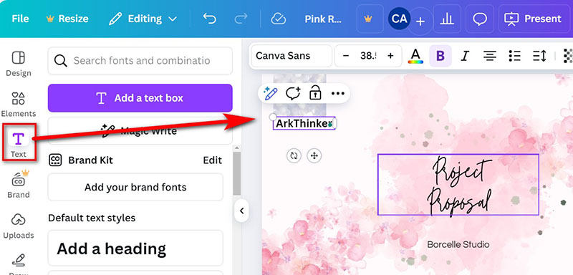Decrease font size with minus
The width and height of the screenshot is (573, 275).
[x=346, y=56]
